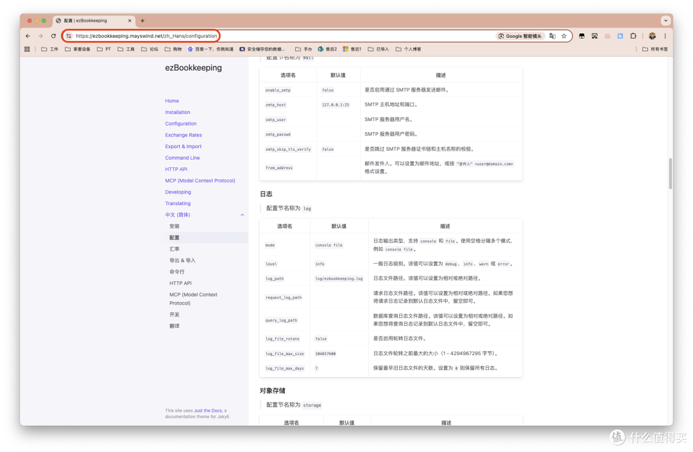Open the English Configuration page

181,124
